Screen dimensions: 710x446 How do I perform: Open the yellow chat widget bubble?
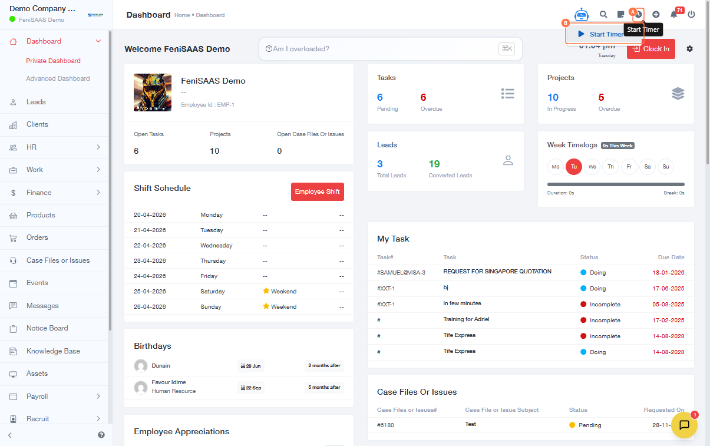(x=684, y=425)
